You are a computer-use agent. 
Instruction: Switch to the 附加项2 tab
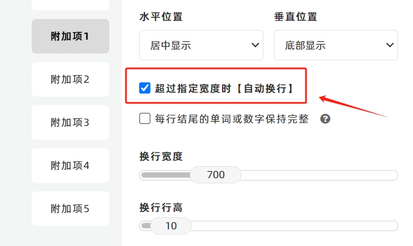pyautogui.click(x=70, y=79)
